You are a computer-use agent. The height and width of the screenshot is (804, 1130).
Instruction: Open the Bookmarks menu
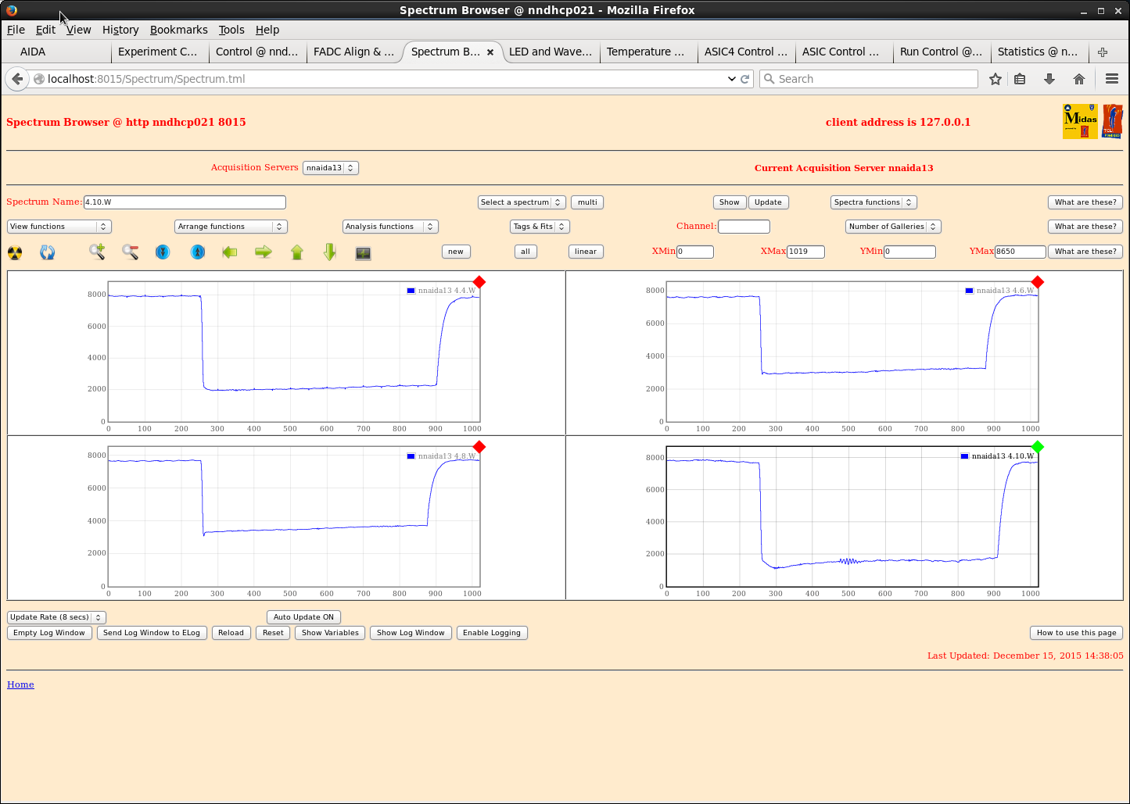[178, 30]
